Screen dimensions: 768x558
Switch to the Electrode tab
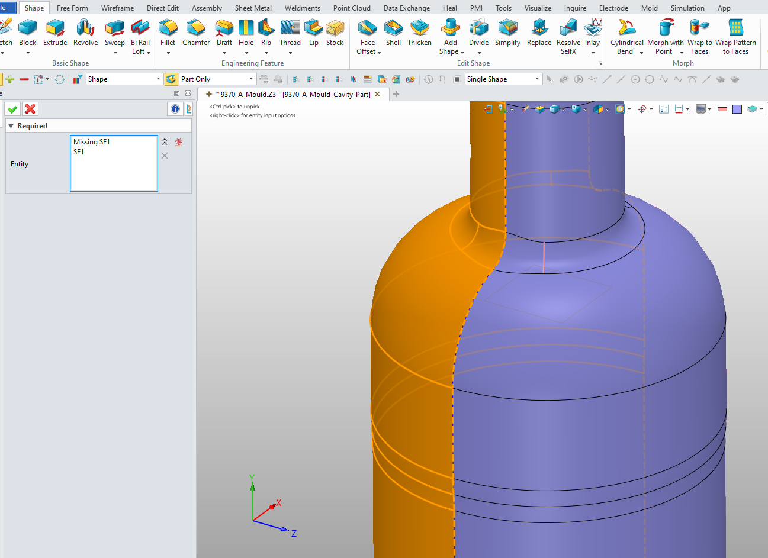coord(613,8)
